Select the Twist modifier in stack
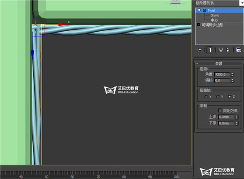The height and width of the screenshot is (179, 244). click(219, 11)
